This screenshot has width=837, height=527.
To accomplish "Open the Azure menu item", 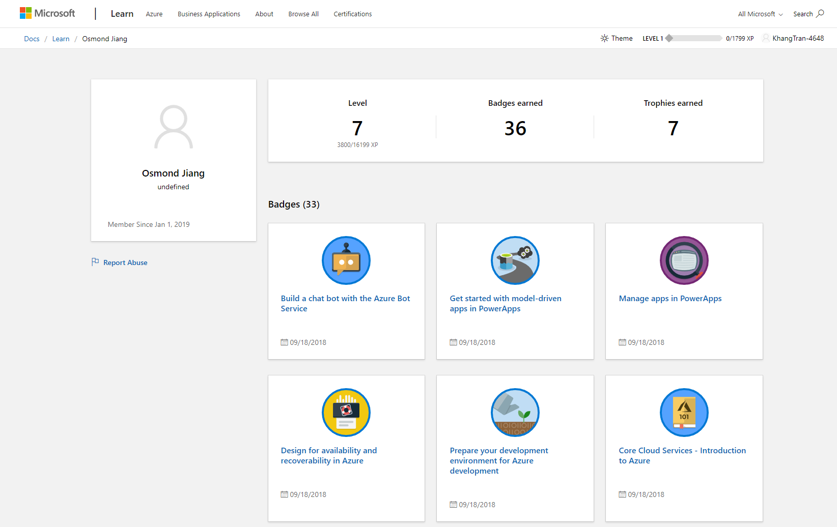I will click(x=154, y=14).
